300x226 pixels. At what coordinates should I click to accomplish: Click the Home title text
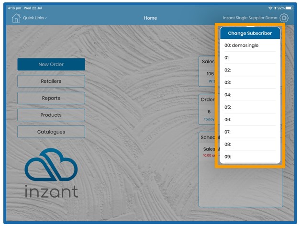click(x=150, y=18)
